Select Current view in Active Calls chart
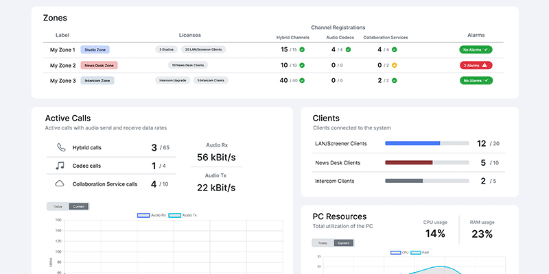Viewport: 549px width, 274px height. (x=78, y=206)
